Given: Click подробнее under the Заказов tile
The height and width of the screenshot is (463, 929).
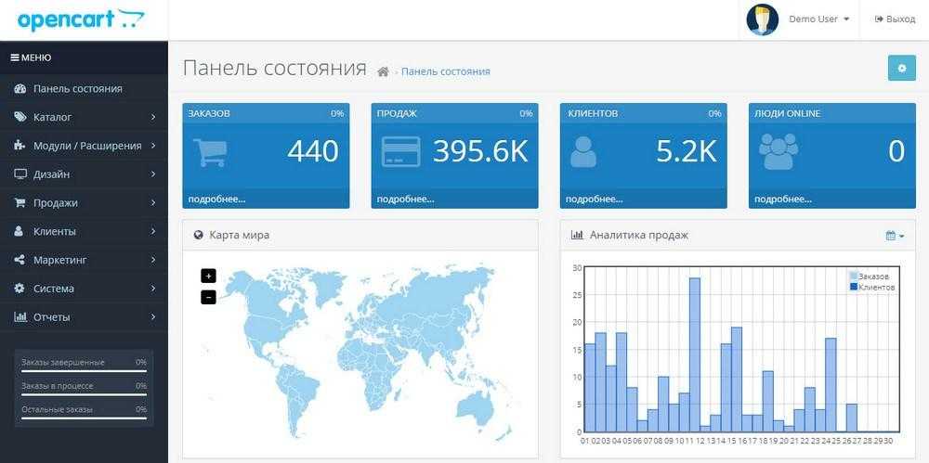Looking at the screenshot, I should [x=216, y=199].
